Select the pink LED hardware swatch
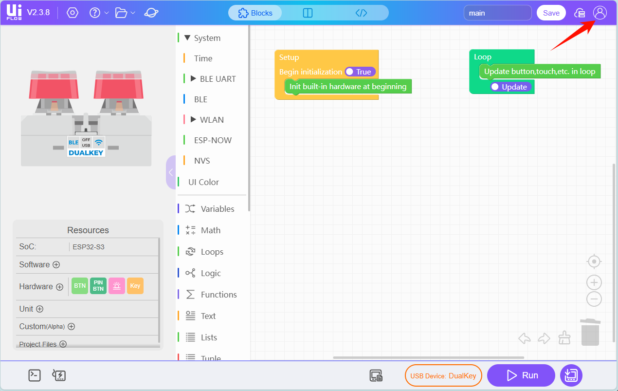618x391 pixels. point(117,286)
